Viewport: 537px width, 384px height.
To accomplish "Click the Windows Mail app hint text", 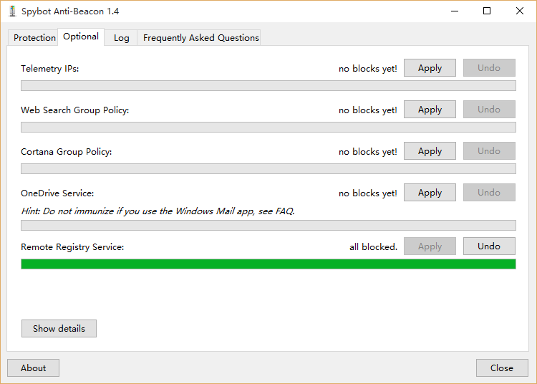I will tap(158, 211).
